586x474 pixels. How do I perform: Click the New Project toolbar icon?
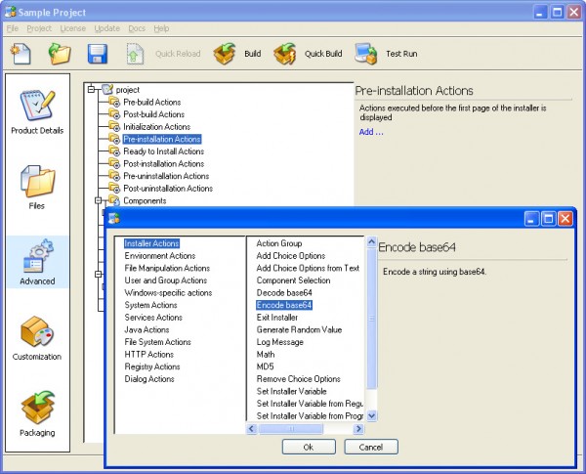coord(21,54)
